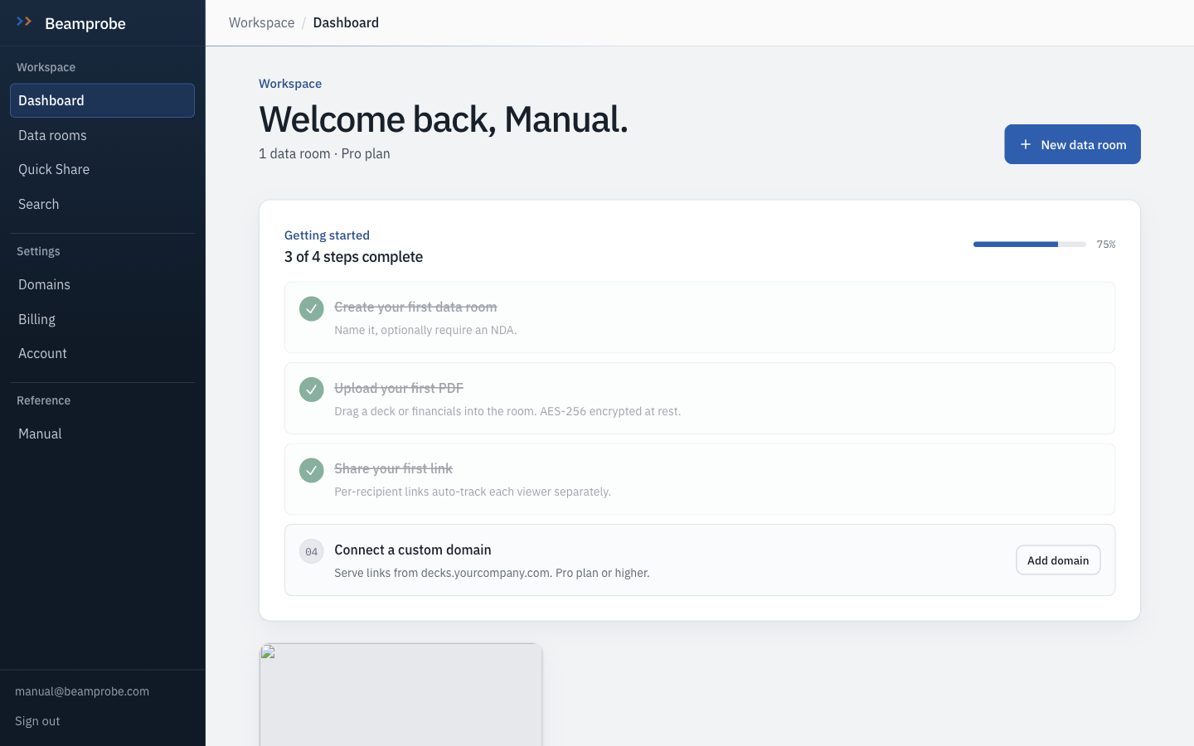Click the manual@beamprobe.com account email
Image resolution: width=1194 pixels, height=746 pixels.
tap(82, 691)
